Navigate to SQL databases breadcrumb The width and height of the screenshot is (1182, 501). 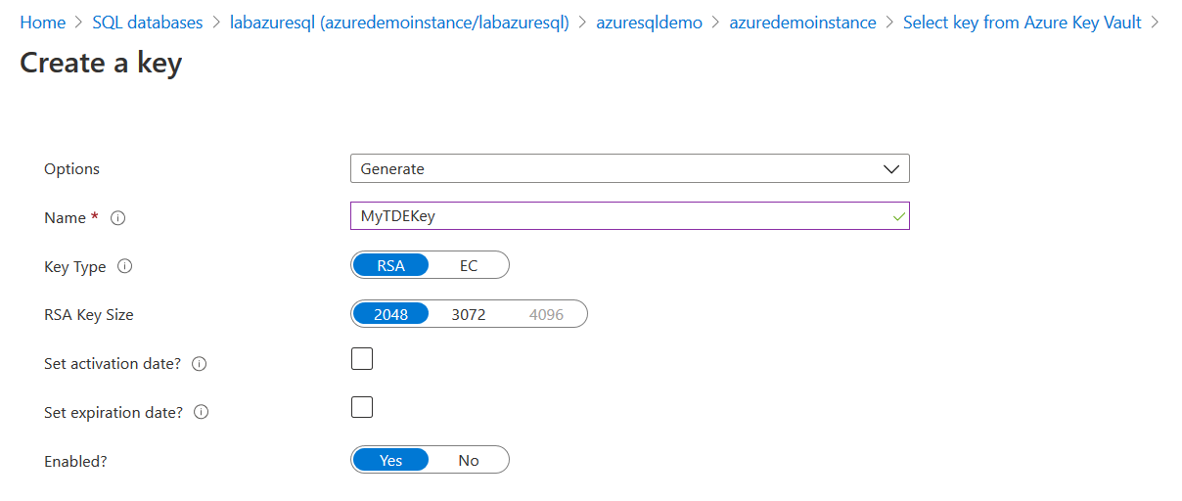(147, 22)
